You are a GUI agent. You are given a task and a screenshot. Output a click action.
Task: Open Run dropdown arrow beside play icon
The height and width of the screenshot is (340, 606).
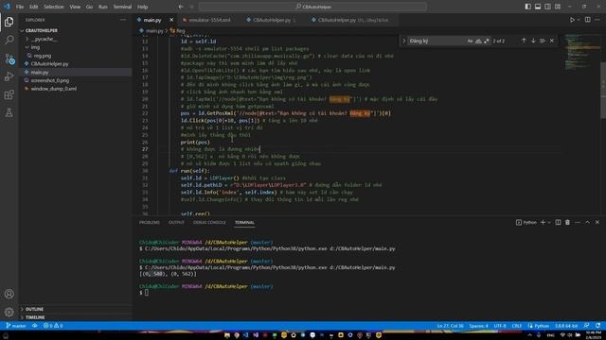point(579,20)
